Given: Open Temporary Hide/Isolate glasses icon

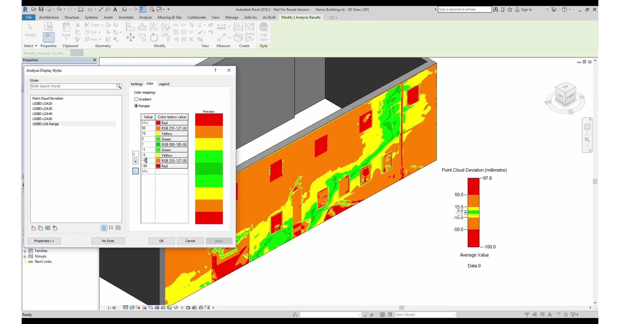Looking at the screenshot, I should click(x=176, y=308).
